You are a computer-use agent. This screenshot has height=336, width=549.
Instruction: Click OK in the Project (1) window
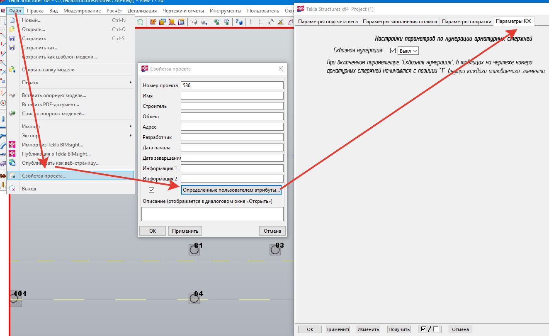[x=310, y=329]
